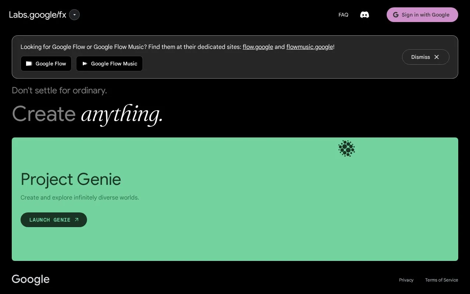The image size is (470, 294).
Task: Follow the flowmusic.google link
Action: coord(310,47)
